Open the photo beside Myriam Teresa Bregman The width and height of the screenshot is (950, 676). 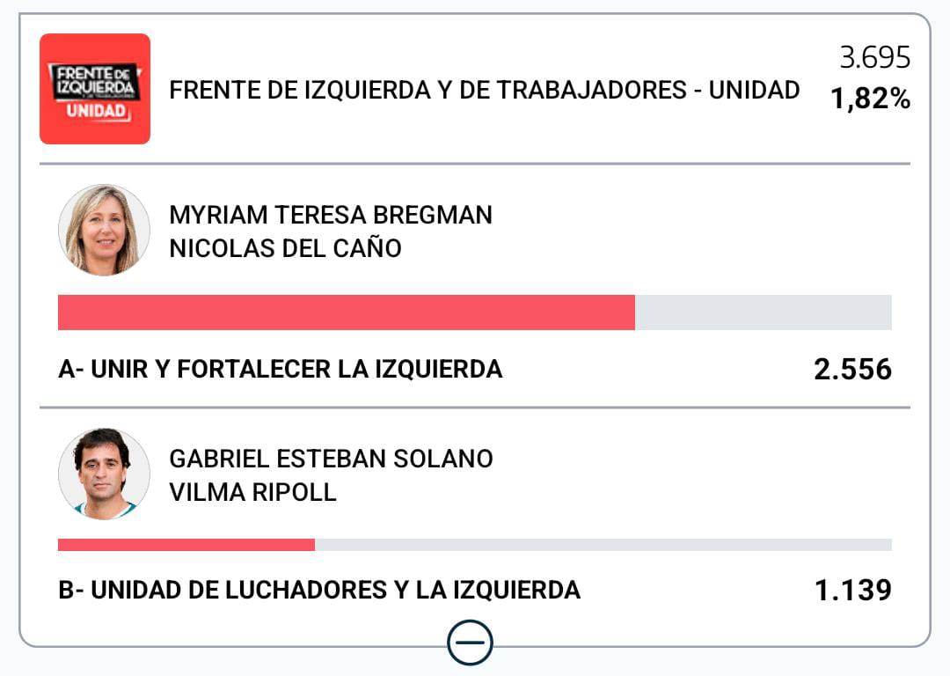coord(104,230)
